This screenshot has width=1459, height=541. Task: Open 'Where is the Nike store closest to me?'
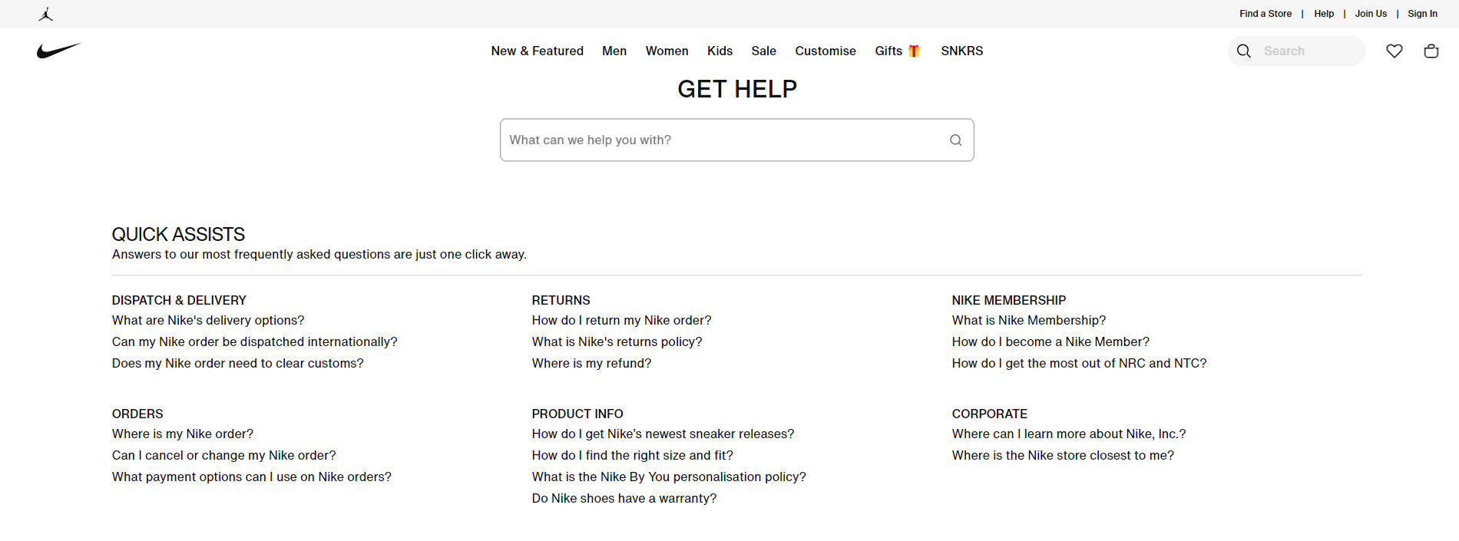(1064, 455)
